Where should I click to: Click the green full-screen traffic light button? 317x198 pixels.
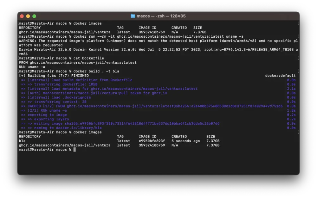click(x=34, y=16)
